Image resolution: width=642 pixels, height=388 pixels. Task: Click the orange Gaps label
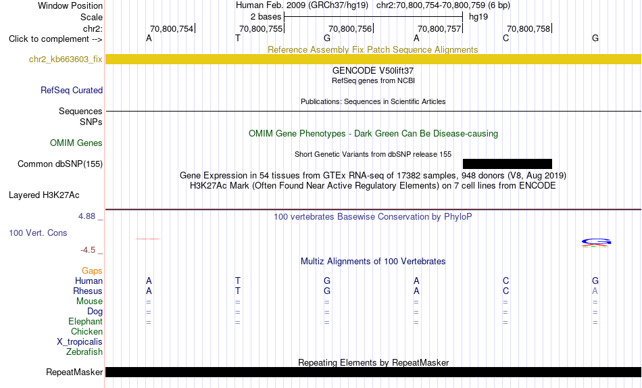pyautogui.click(x=92, y=271)
